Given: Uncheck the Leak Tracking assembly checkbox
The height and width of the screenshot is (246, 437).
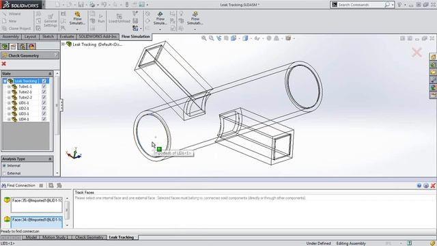Looking at the screenshot, I should coord(44,81).
